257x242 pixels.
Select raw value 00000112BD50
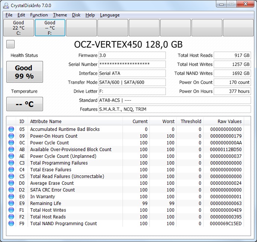[226, 150]
